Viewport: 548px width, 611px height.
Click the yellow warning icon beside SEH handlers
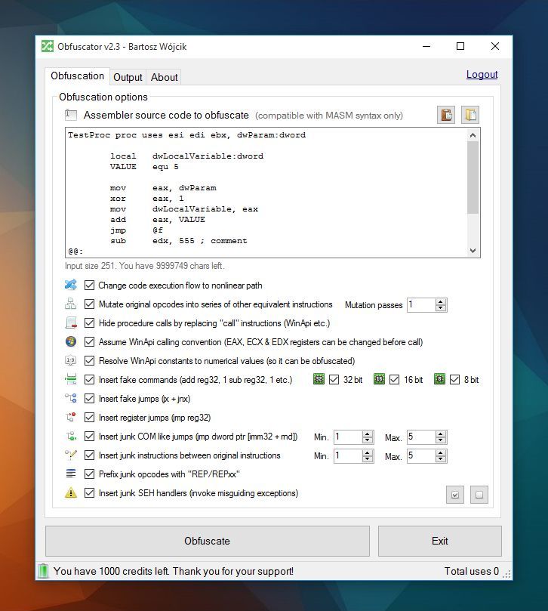pyautogui.click(x=71, y=493)
